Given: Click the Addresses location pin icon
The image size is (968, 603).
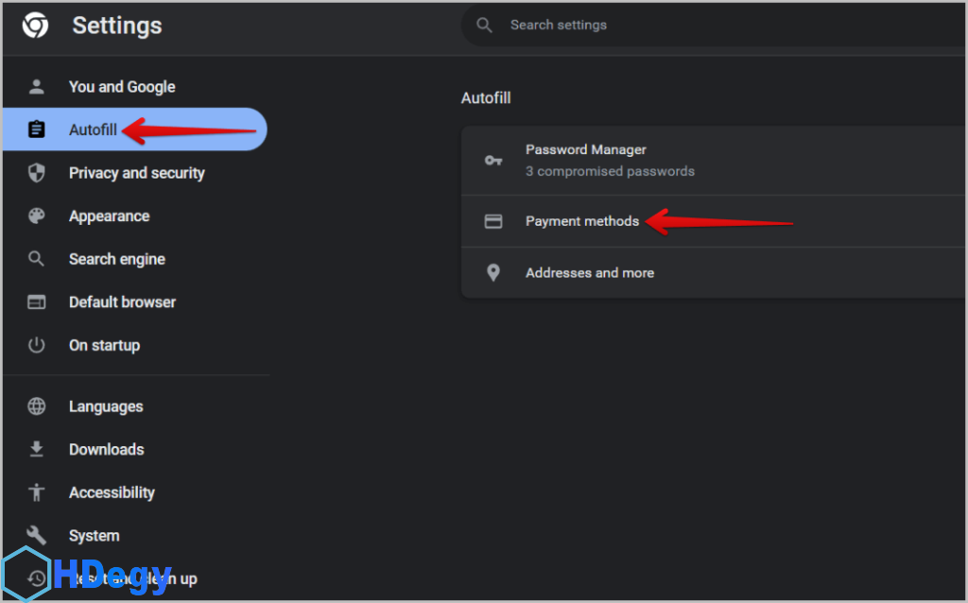Looking at the screenshot, I should click(x=493, y=273).
